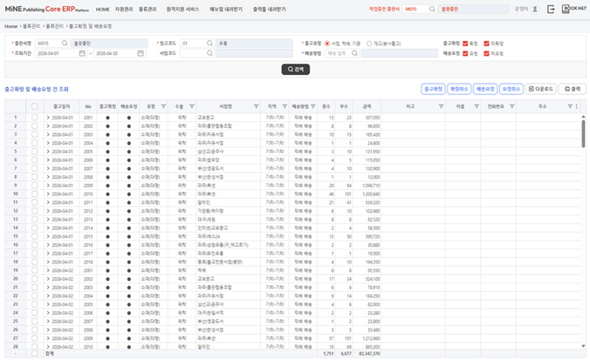Click the filter icon in 비고 column header
Image resolution: width=590 pixels, height=361 pixels.
point(441,106)
